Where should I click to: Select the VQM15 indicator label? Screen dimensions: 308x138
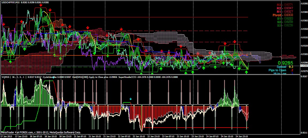pyautogui.click(x=6, y=77)
